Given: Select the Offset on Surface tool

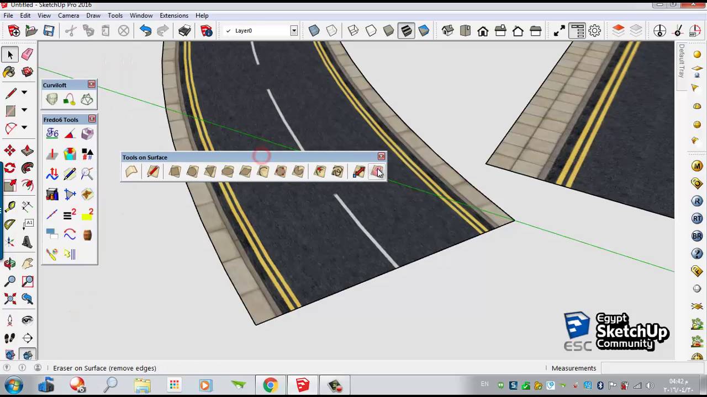Looking at the screenshot, I should tap(319, 172).
